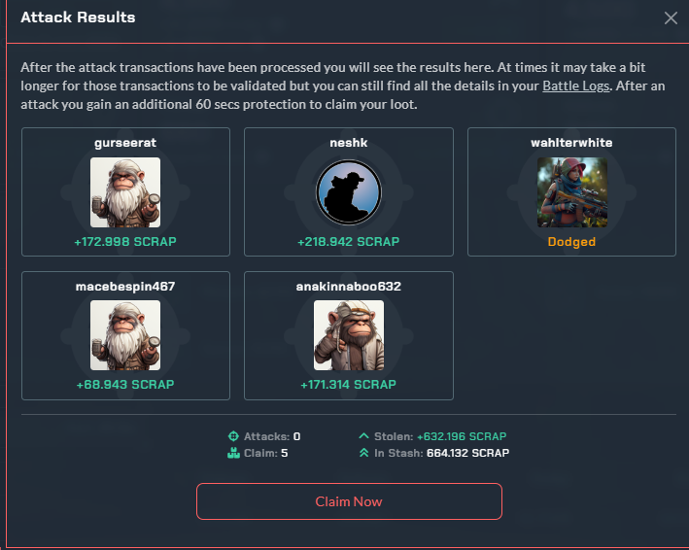The height and width of the screenshot is (550, 689).
Task: Click the In Stash 664.132 SCRAP value
Action: pos(467,453)
